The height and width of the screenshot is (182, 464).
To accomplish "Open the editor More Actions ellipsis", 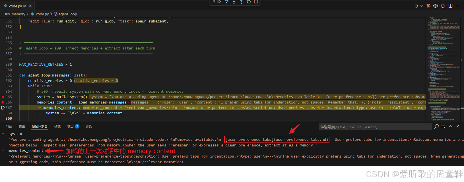I will tap(458, 6).
